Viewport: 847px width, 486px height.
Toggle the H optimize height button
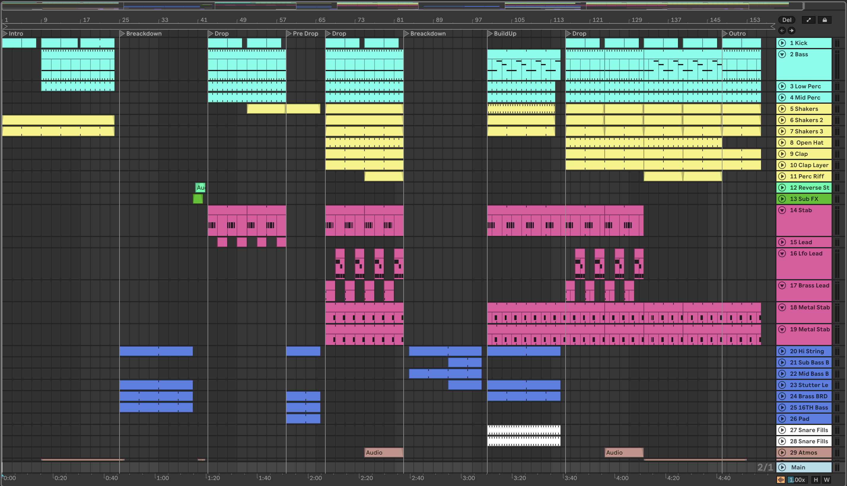click(816, 480)
